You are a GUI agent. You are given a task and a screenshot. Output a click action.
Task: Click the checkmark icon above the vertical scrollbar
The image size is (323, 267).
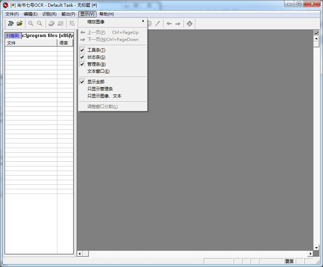pyautogui.click(x=316, y=33)
